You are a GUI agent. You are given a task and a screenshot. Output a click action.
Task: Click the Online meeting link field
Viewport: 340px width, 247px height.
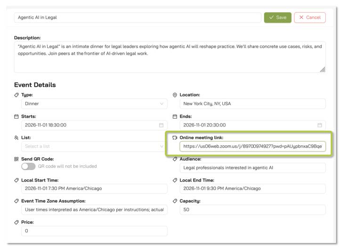pos(252,146)
